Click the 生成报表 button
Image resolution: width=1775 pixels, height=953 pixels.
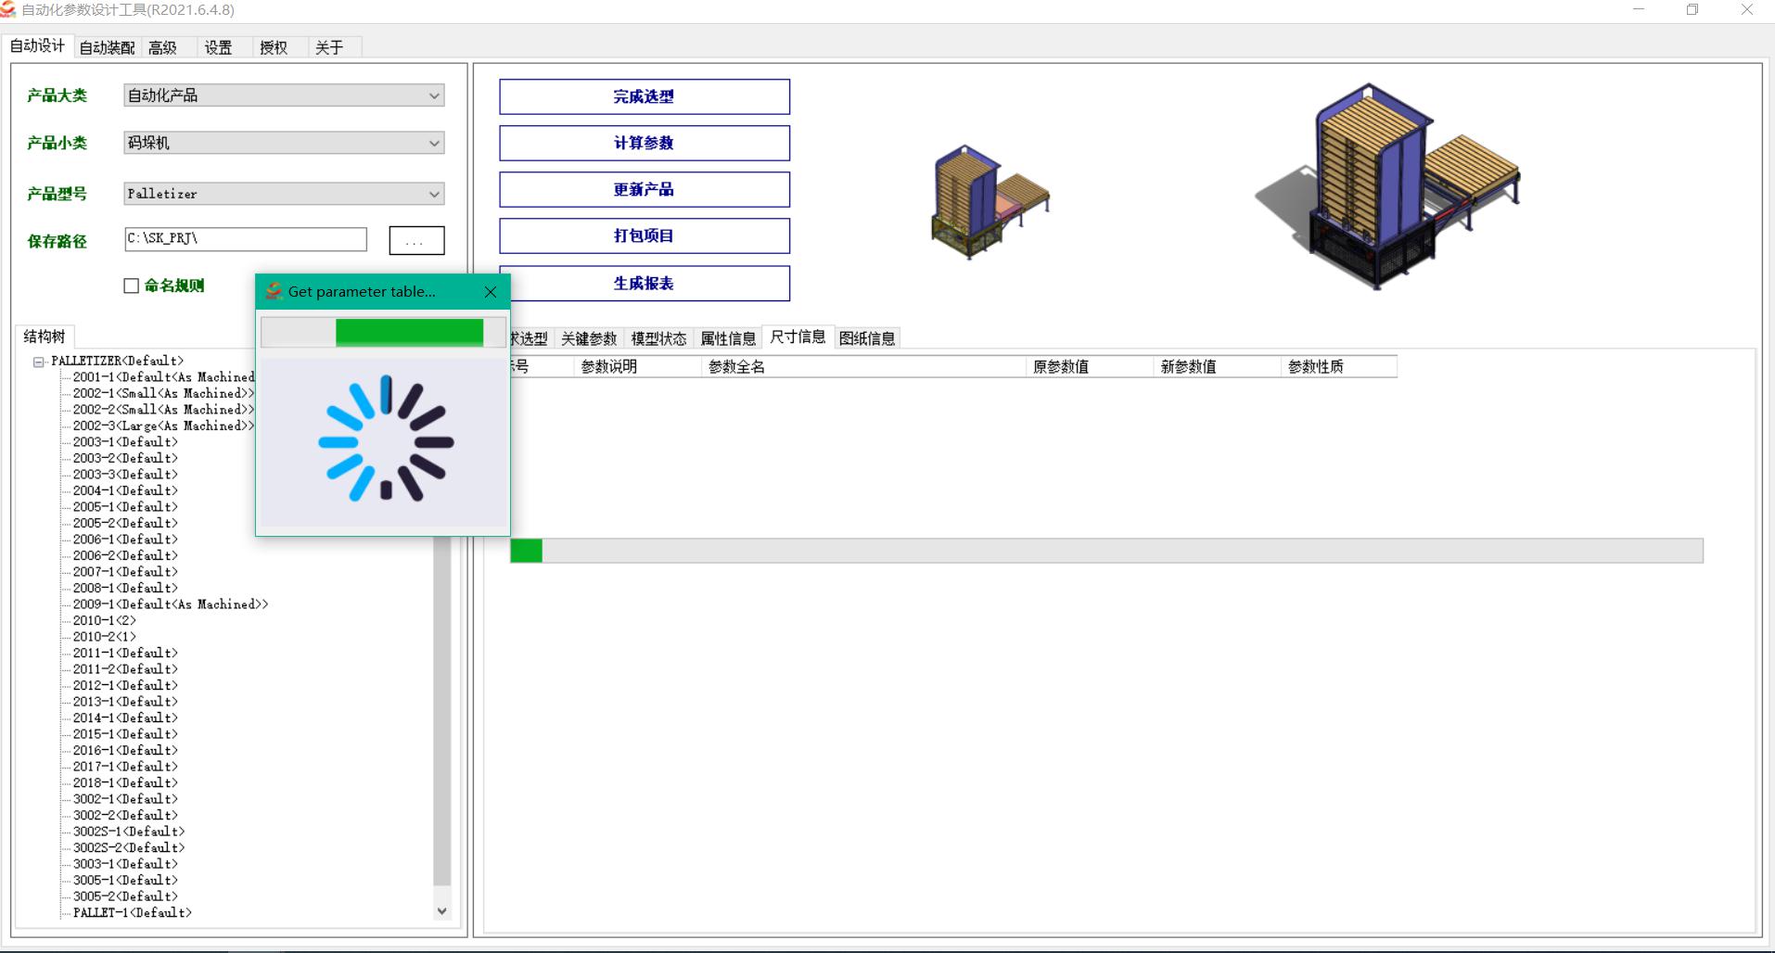pyautogui.click(x=644, y=284)
